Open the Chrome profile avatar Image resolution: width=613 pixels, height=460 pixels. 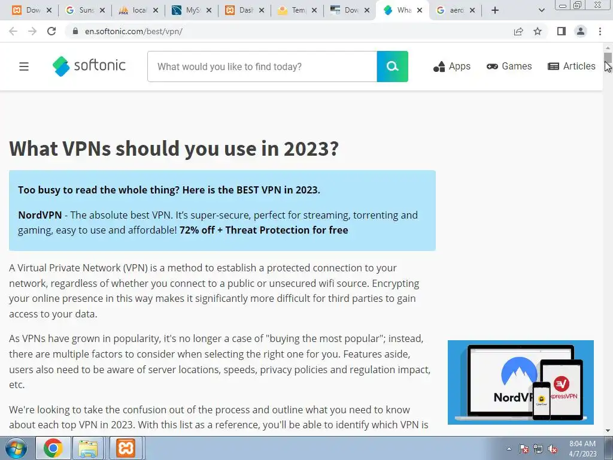click(x=581, y=31)
